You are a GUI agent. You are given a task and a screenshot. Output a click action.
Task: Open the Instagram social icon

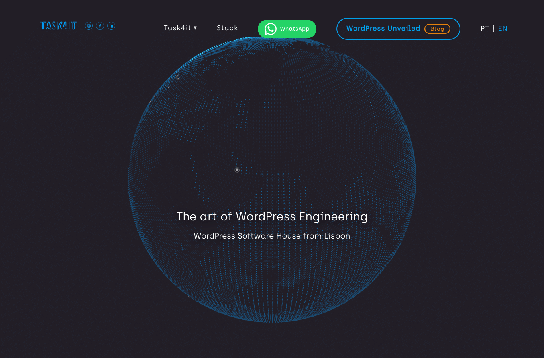click(x=89, y=26)
